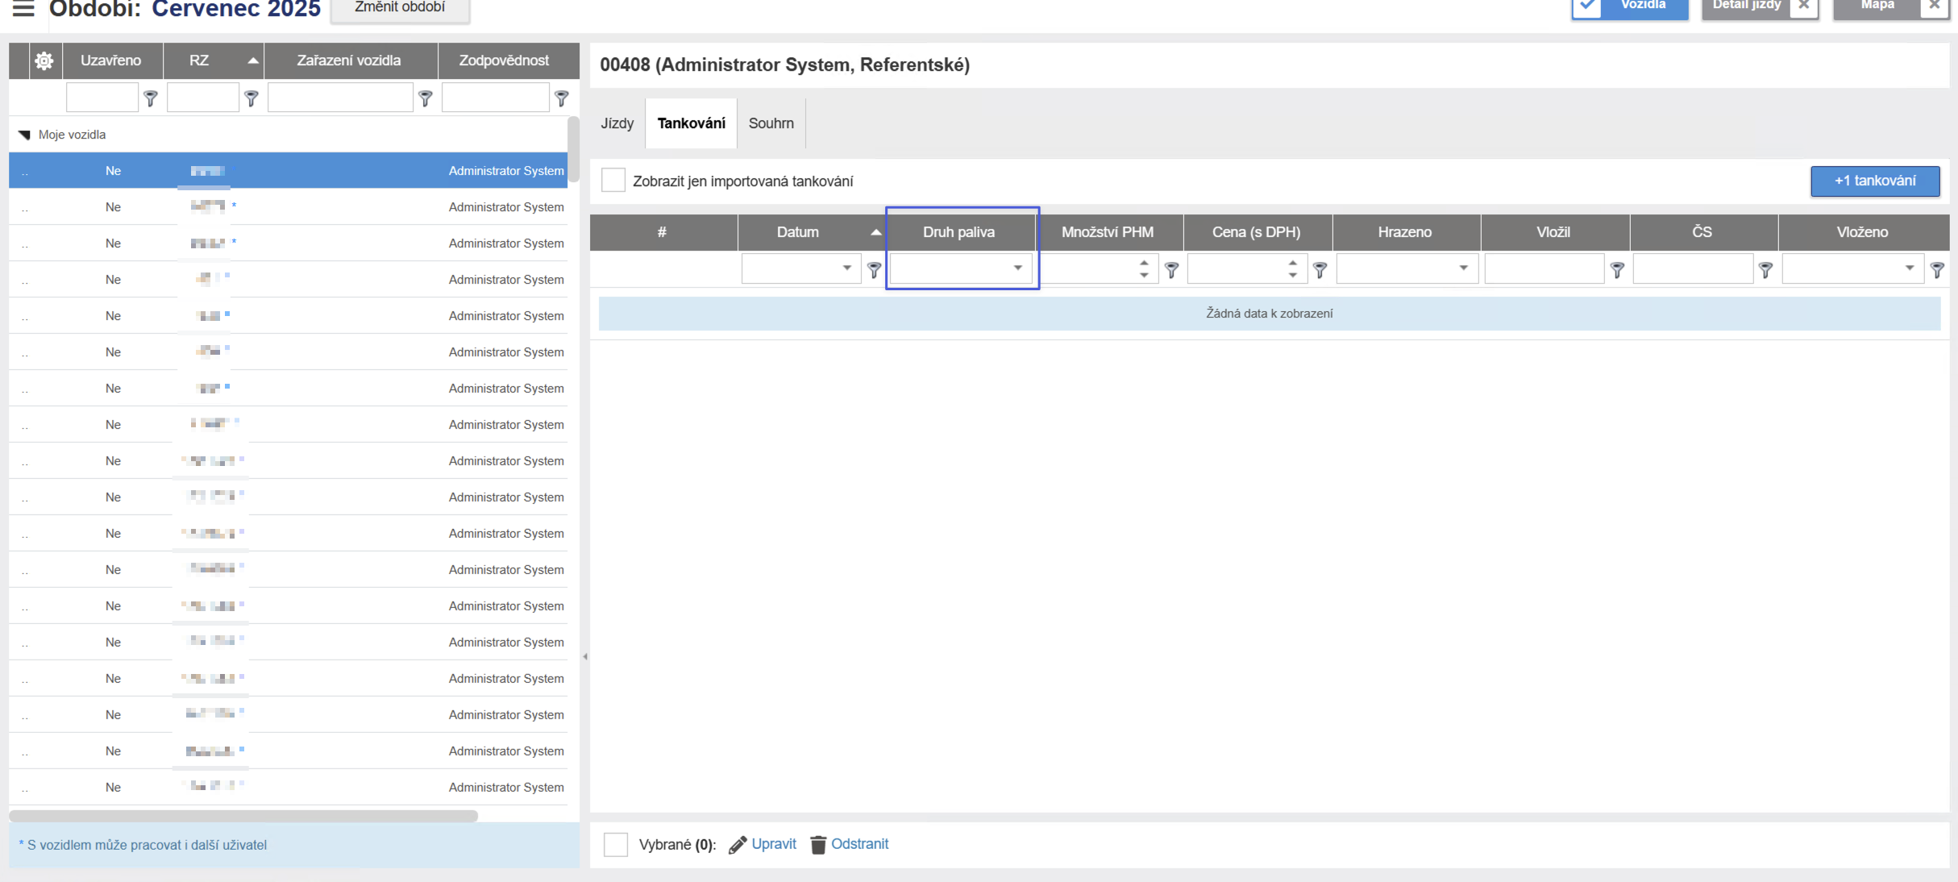The width and height of the screenshot is (1958, 882).
Task: Click the pencil Upravit icon
Action: (x=737, y=844)
